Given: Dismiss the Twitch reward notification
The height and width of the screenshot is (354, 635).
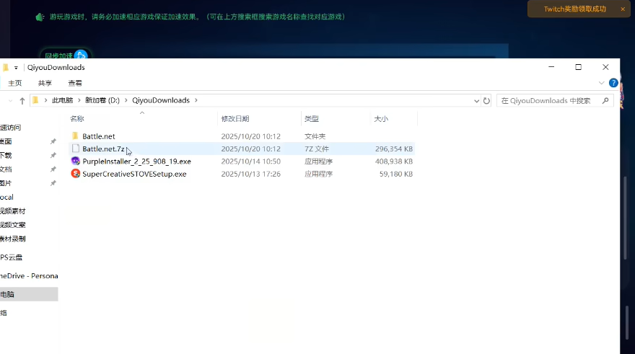Looking at the screenshot, I should coord(623,9).
